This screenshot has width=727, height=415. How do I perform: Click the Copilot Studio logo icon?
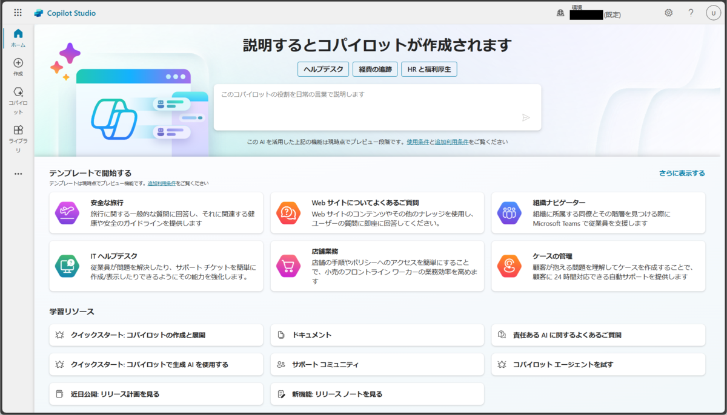click(x=39, y=13)
